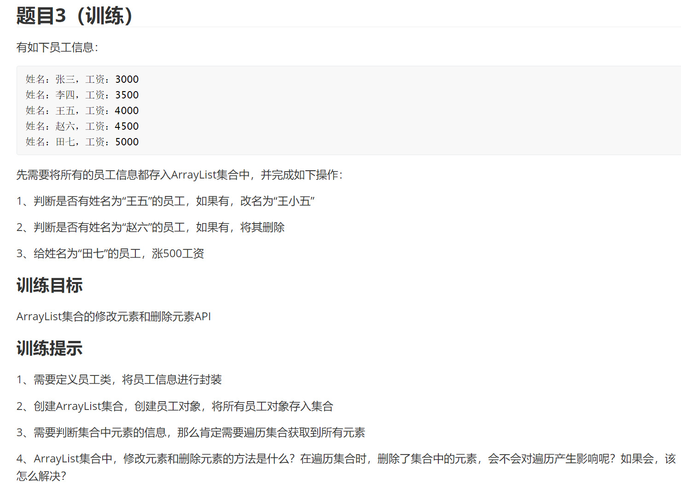681x490 pixels.
Task: Click step 3 about raising 田七 salary by 500
Action: click(x=111, y=254)
